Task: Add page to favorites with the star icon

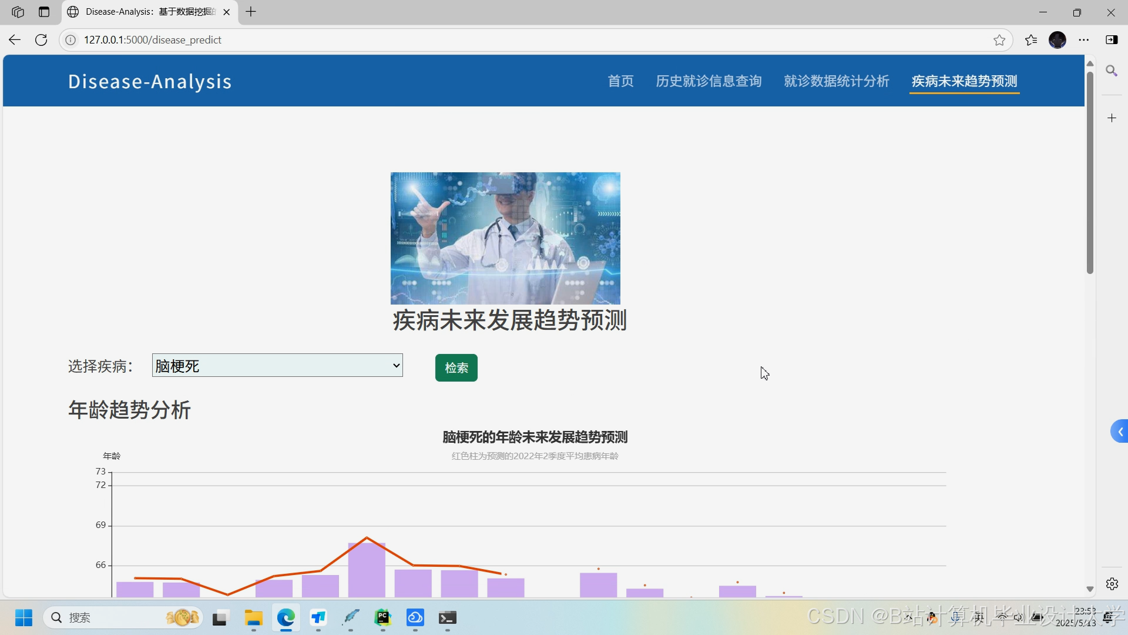Action: 999,40
